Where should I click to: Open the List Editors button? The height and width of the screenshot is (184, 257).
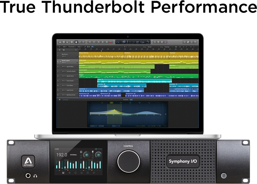point(184,42)
